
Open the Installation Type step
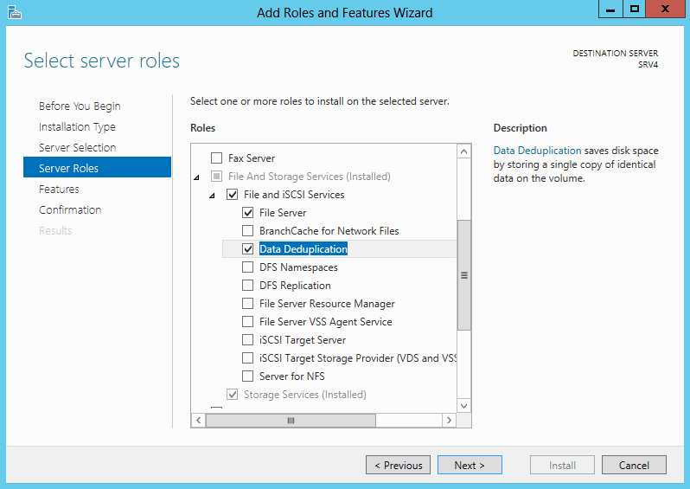pos(77,127)
